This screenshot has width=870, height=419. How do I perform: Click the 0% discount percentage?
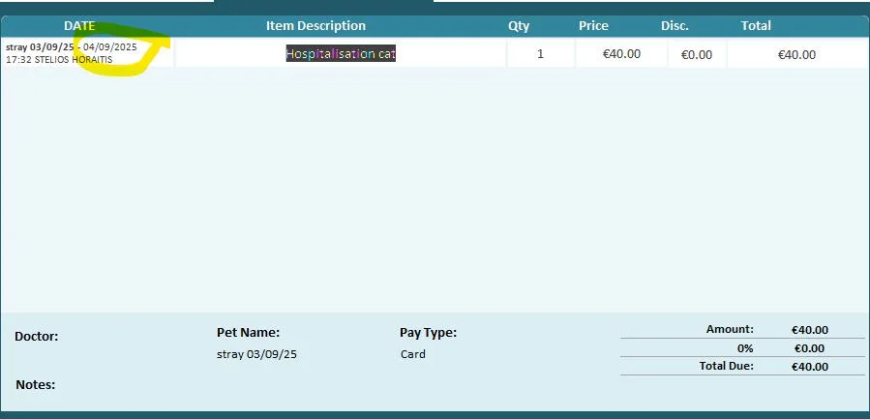point(745,348)
